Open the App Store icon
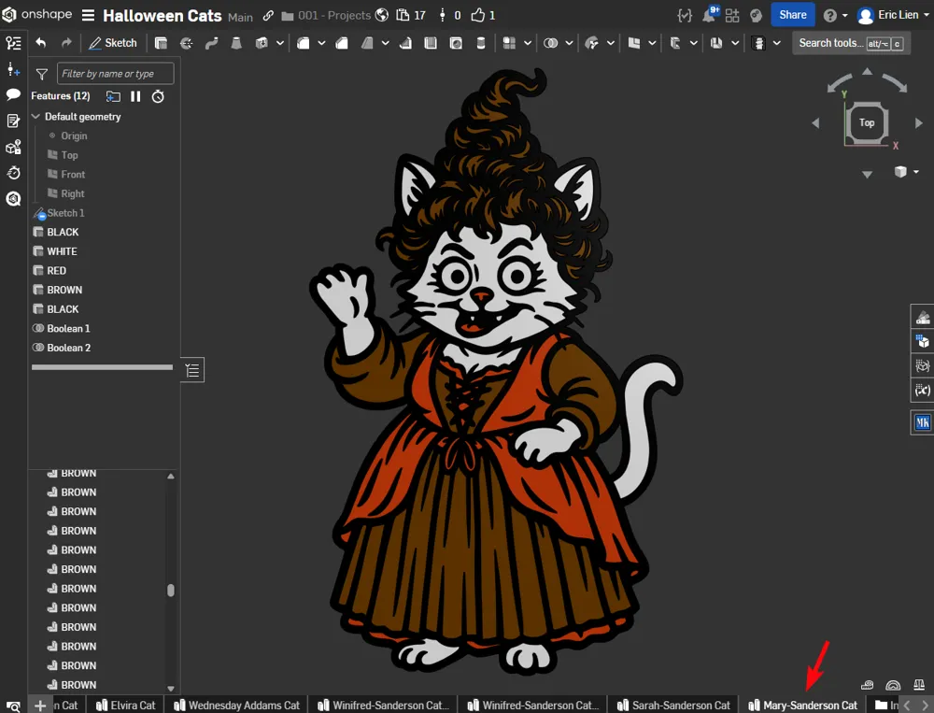 pos(732,16)
